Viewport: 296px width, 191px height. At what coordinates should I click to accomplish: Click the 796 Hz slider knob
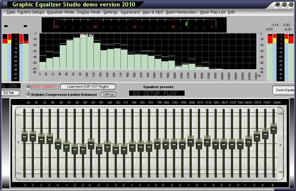[x=157, y=144]
